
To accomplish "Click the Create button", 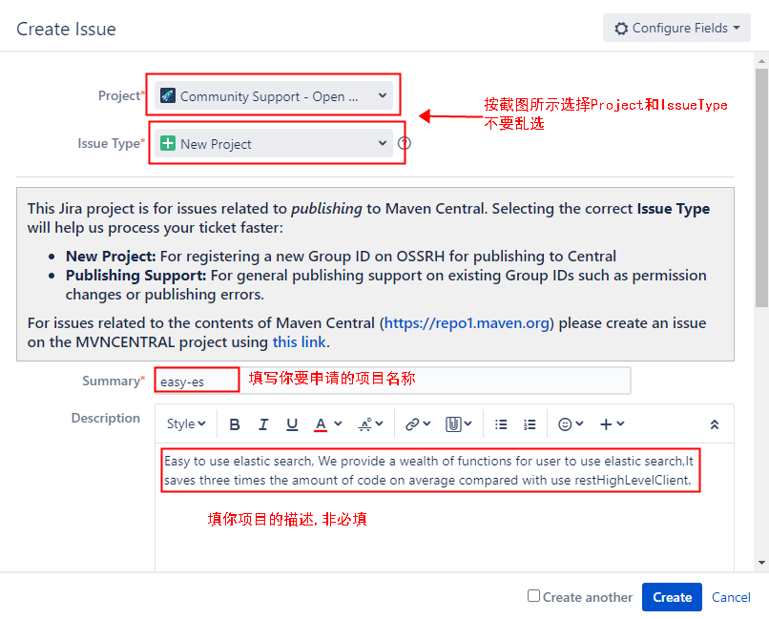I will [672, 597].
